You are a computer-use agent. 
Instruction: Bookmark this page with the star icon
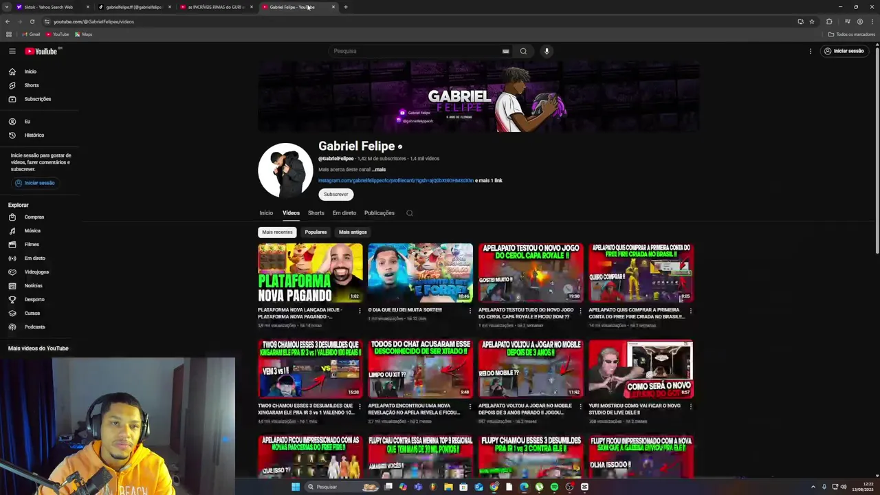pos(812,21)
